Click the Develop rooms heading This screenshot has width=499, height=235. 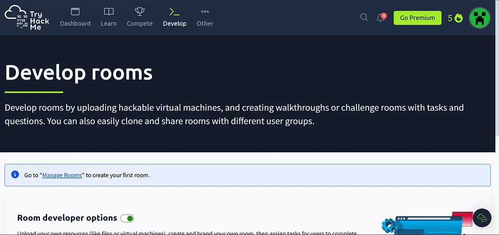pos(78,72)
